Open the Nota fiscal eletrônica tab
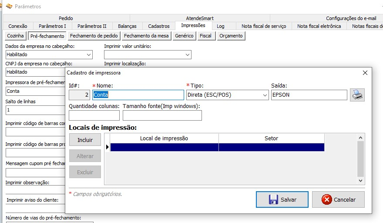This screenshot has width=383, height=223. pos(319,26)
